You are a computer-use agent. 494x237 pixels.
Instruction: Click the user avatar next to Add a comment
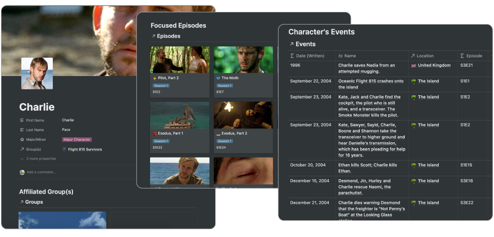22,172
